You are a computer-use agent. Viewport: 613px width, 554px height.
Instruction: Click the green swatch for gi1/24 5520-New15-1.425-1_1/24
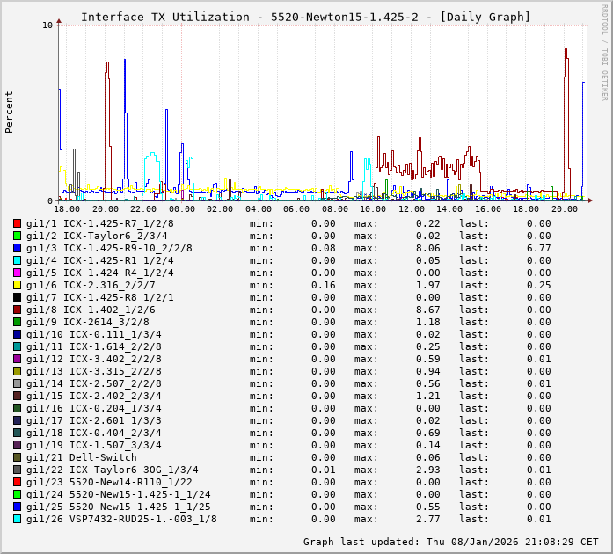pos(17,494)
